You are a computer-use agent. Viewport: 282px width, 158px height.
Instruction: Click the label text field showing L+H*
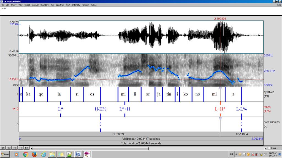pyautogui.click(x=141, y=11)
